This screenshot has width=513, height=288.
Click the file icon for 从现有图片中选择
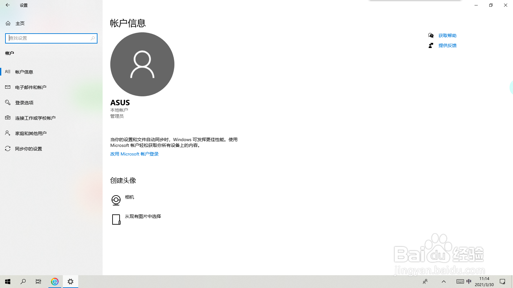116,220
